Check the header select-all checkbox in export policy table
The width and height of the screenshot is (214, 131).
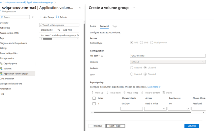94,98
